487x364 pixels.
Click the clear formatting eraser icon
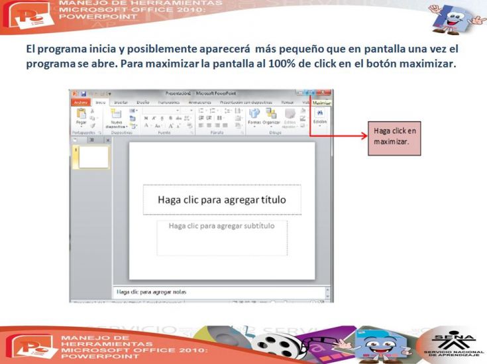(190, 126)
